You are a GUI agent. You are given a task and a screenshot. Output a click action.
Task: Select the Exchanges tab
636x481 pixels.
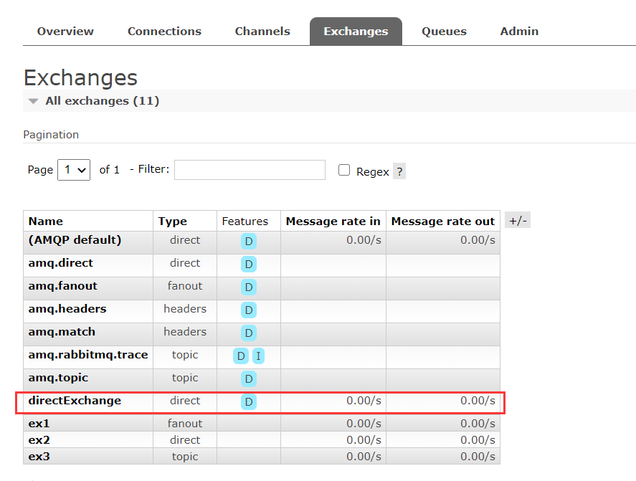[x=356, y=32]
